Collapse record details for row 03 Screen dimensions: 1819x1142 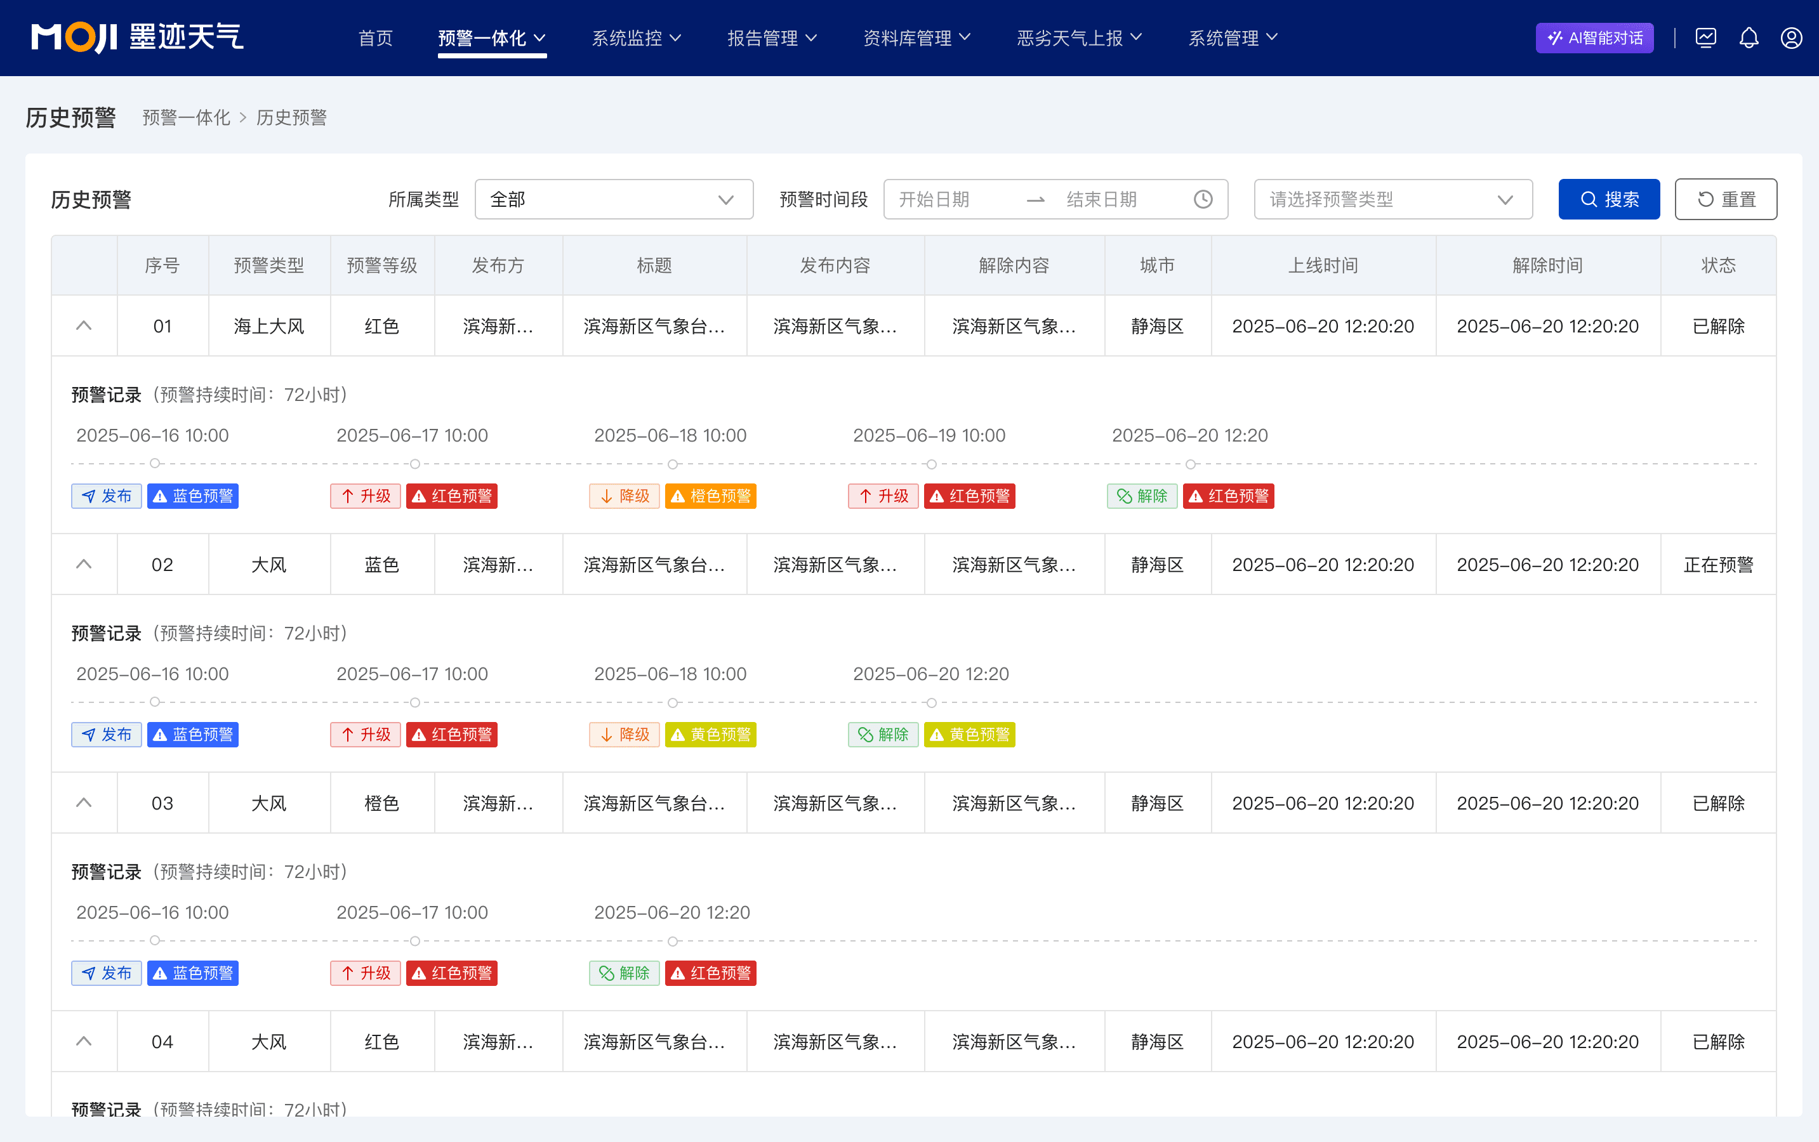[x=84, y=802]
